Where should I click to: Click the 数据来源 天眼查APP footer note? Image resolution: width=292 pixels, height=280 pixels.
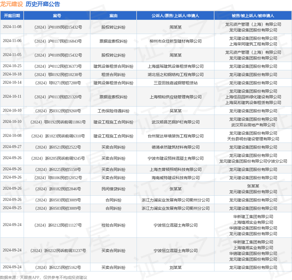pos(44,277)
